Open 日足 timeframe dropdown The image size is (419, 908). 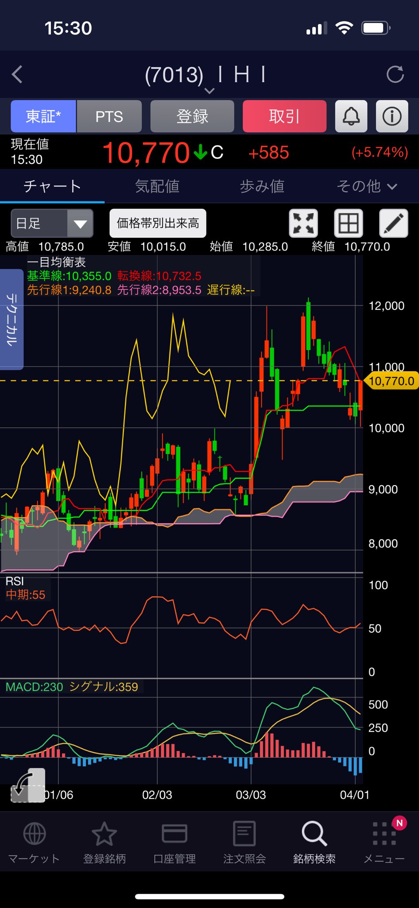[52, 223]
